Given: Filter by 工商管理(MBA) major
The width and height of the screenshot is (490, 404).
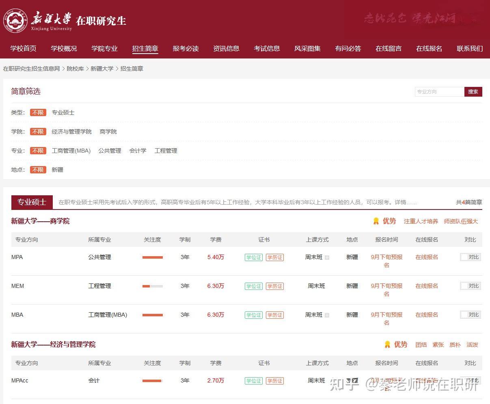Looking at the screenshot, I should (x=71, y=151).
